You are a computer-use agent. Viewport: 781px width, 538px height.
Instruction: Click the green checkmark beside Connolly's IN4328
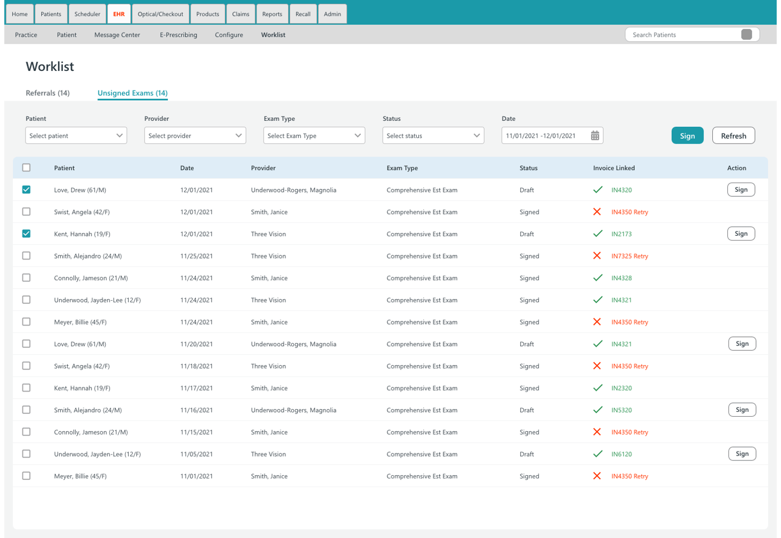tap(598, 278)
